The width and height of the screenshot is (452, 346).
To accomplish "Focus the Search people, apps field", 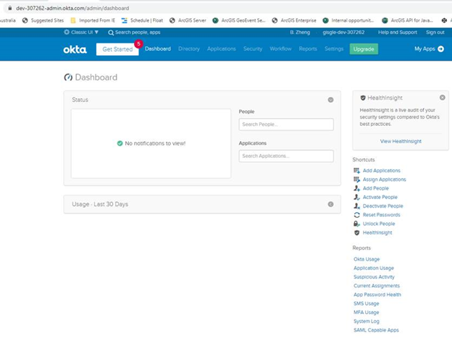I will pyautogui.click(x=138, y=33).
